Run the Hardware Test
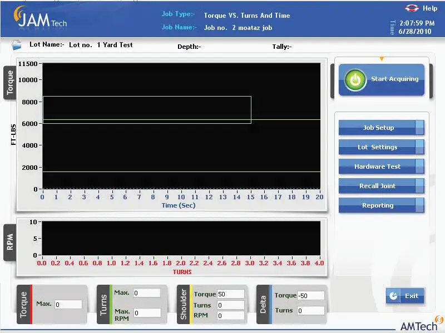 click(381, 167)
